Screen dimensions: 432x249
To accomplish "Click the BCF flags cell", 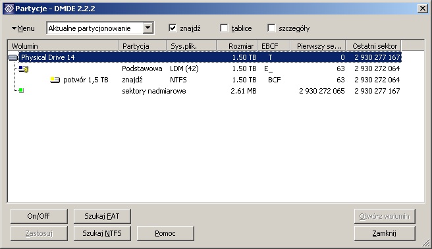I will (x=275, y=80).
